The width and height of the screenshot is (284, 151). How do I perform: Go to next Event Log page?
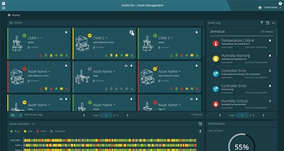pos(263,115)
